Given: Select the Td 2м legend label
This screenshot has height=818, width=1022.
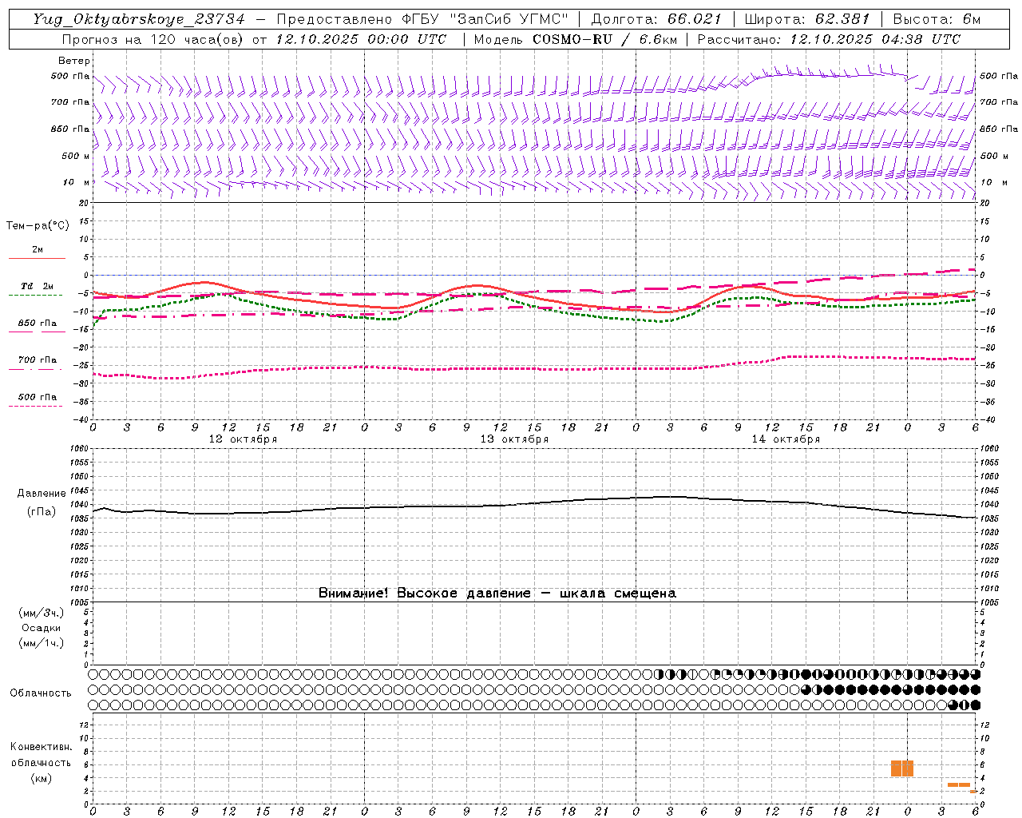Looking at the screenshot, I should tap(38, 286).
